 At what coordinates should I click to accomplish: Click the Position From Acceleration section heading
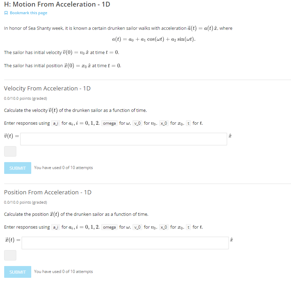47,192
